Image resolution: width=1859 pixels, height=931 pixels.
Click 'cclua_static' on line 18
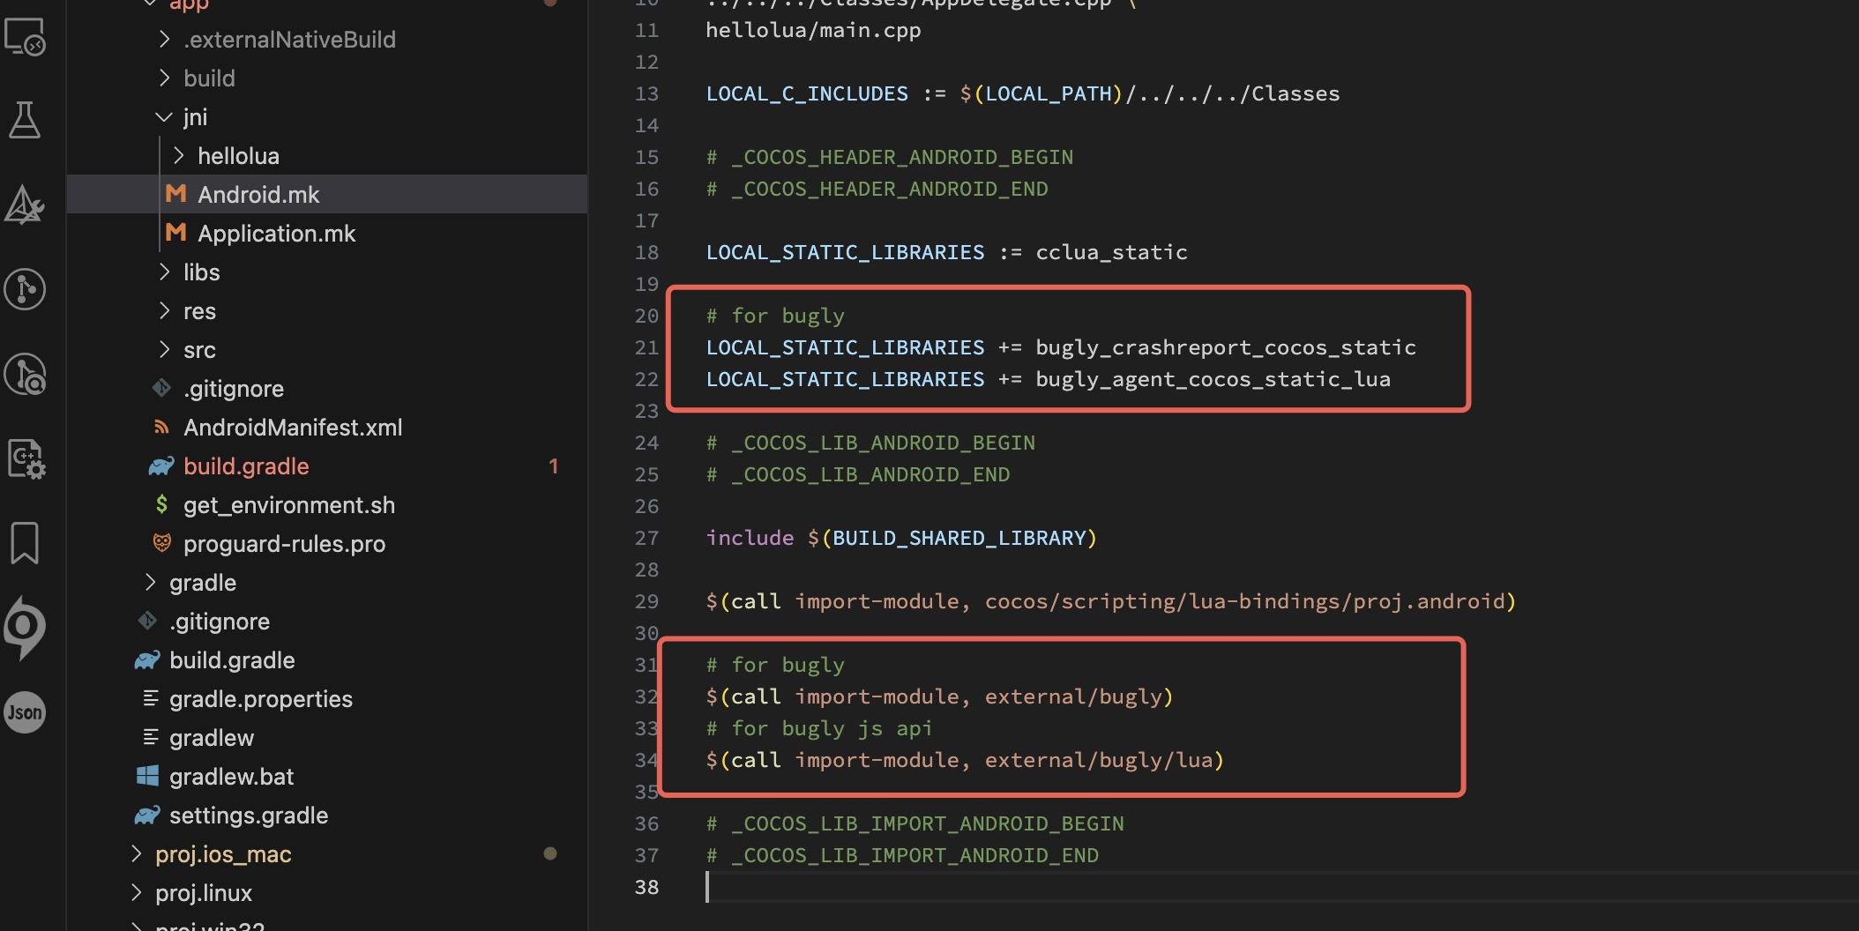tap(1111, 252)
